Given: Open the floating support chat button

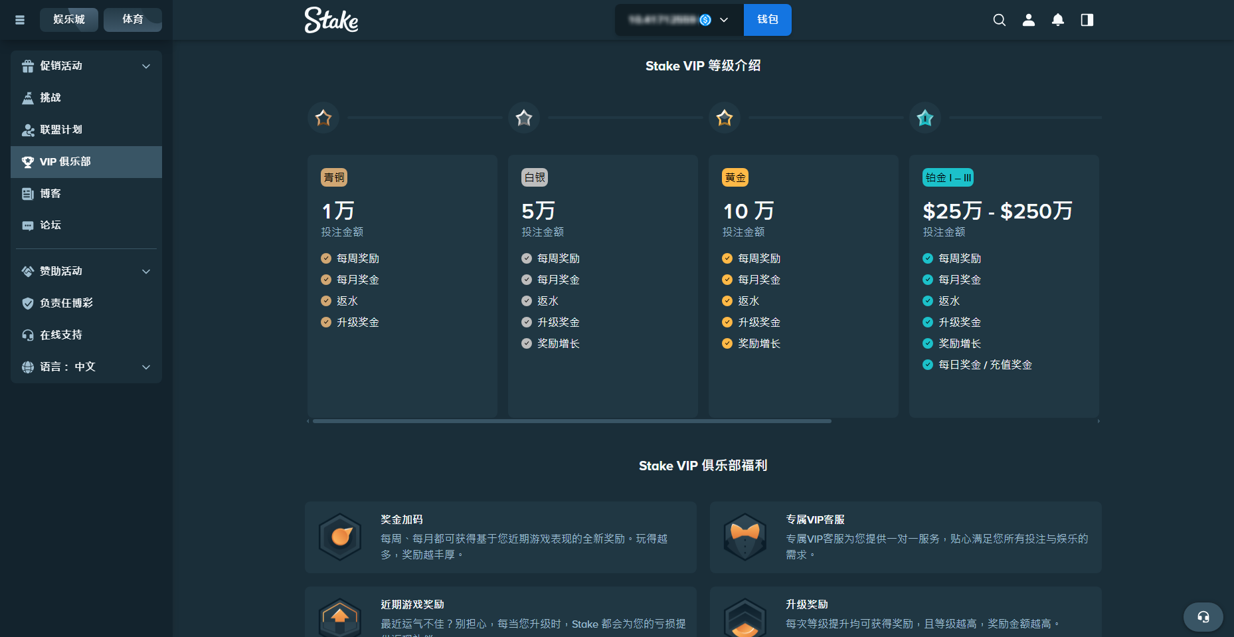Looking at the screenshot, I should [x=1203, y=617].
